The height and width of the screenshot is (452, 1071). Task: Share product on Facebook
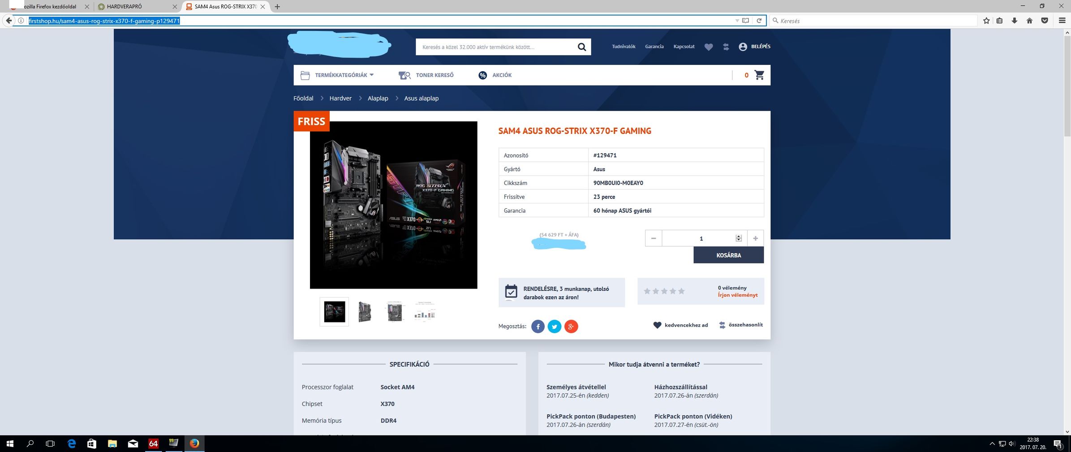click(x=538, y=327)
